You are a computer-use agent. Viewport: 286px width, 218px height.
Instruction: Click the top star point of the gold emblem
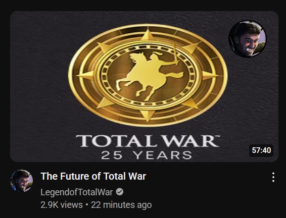(148, 35)
